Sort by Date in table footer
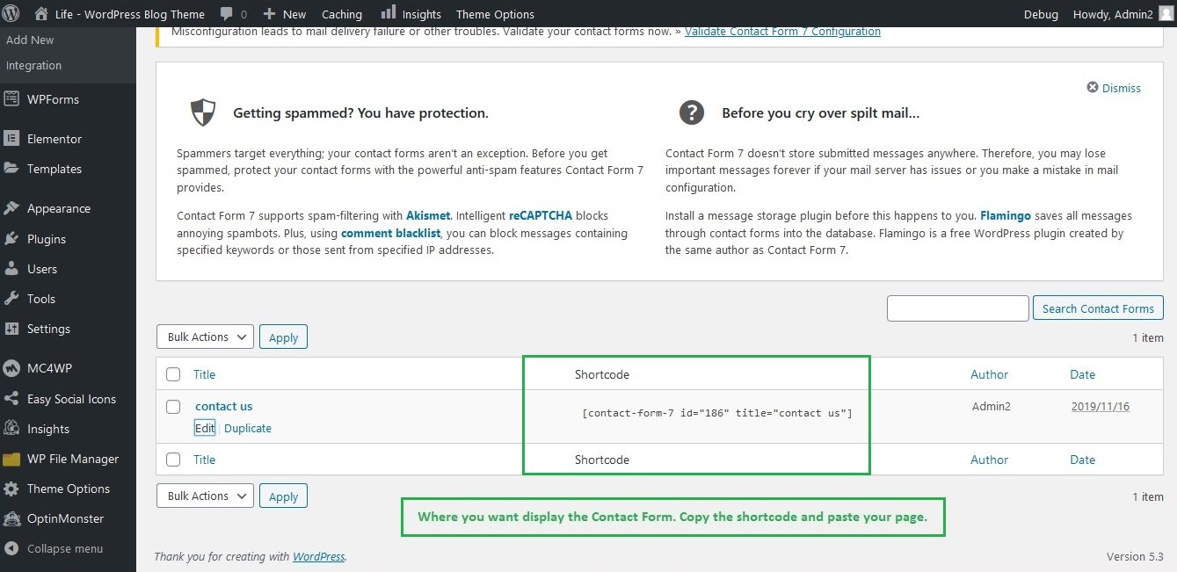The image size is (1177, 572). click(1082, 460)
